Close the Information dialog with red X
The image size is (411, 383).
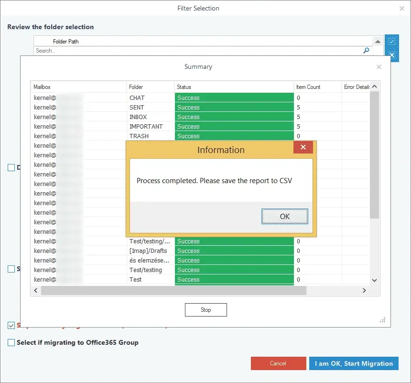coord(303,147)
